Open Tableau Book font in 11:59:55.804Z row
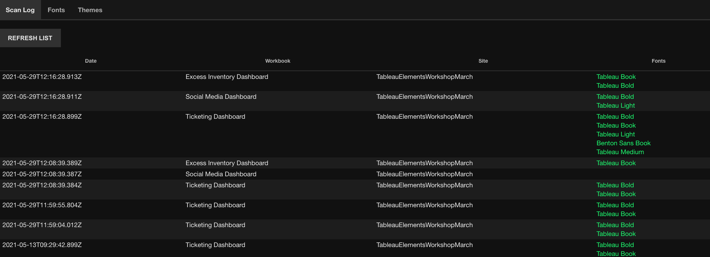Screen dimensions: 710x257 (616, 214)
